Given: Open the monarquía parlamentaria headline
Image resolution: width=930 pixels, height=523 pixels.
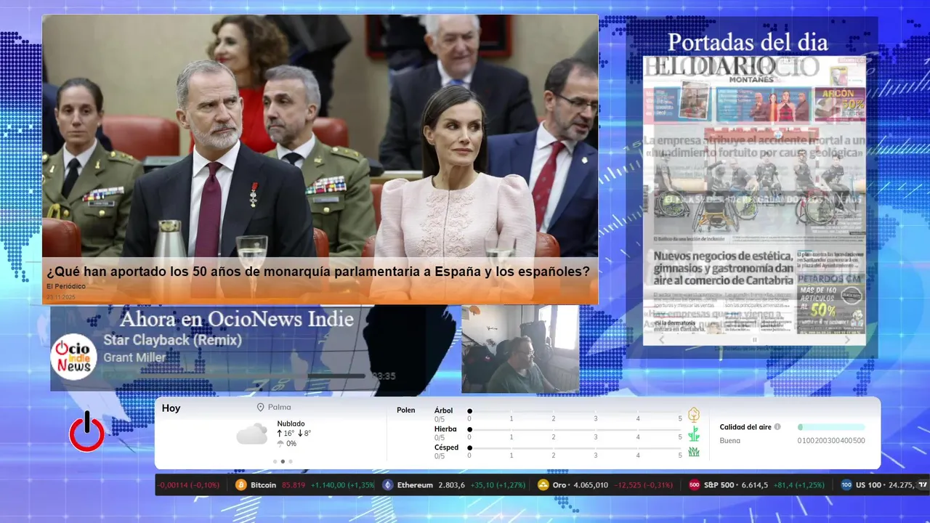Looking at the screenshot, I should click(x=318, y=272).
